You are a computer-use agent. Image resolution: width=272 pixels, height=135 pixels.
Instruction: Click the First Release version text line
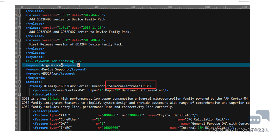76,44
